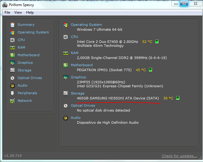The height and width of the screenshot is (162, 203).
Task: Click the Peripherals mouse icon in sidebar
Action: pyautogui.click(x=12, y=93)
